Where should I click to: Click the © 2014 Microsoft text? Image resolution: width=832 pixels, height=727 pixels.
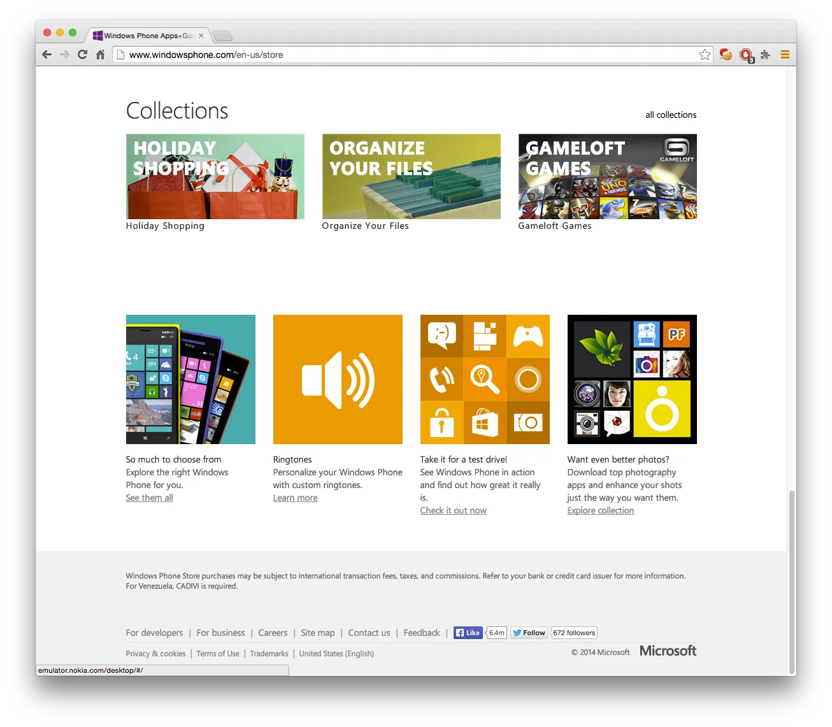click(600, 652)
